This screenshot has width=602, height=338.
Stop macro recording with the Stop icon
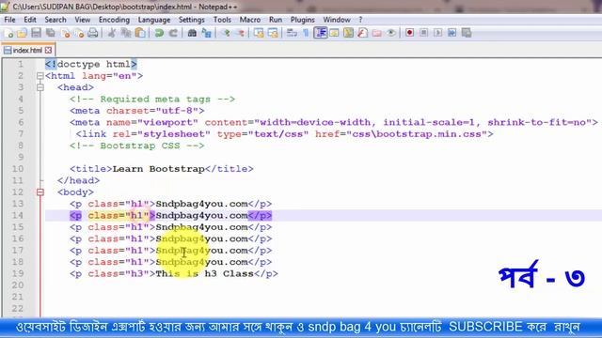click(423, 34)
